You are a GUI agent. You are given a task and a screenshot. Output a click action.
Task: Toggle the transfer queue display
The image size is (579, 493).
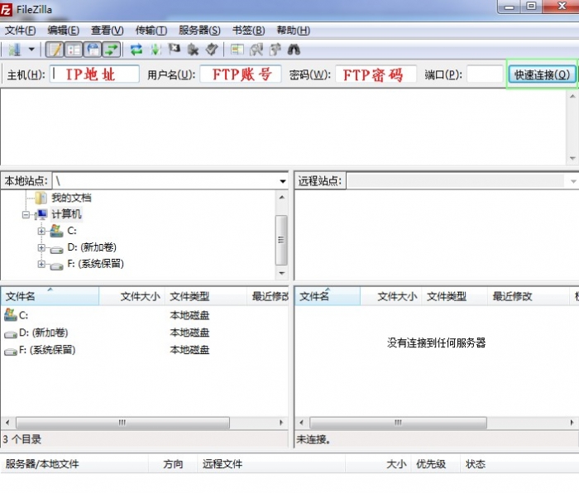coord(111,50)
